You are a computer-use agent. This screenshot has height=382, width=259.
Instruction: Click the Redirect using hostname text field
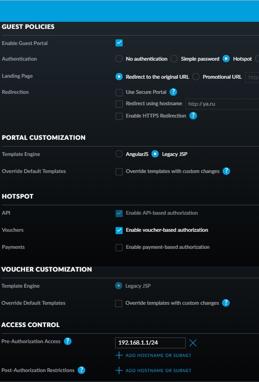pos(223,104)
